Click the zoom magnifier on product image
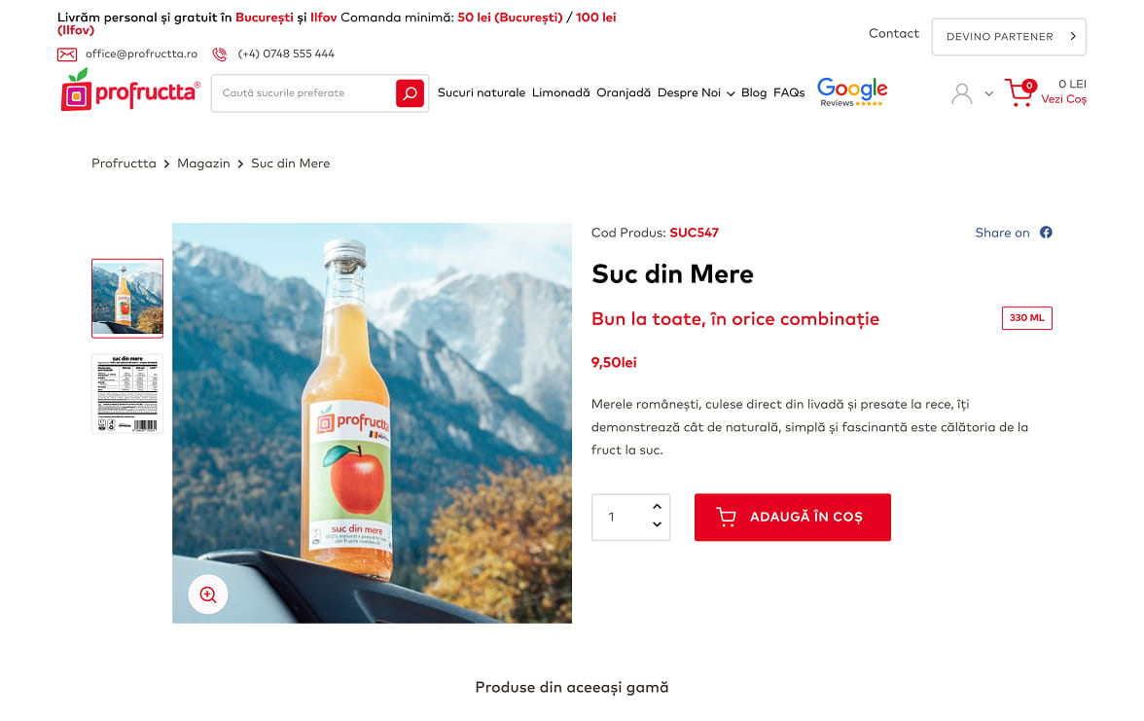The width and height of the screenshot is (1144, 721). point(208,594)
